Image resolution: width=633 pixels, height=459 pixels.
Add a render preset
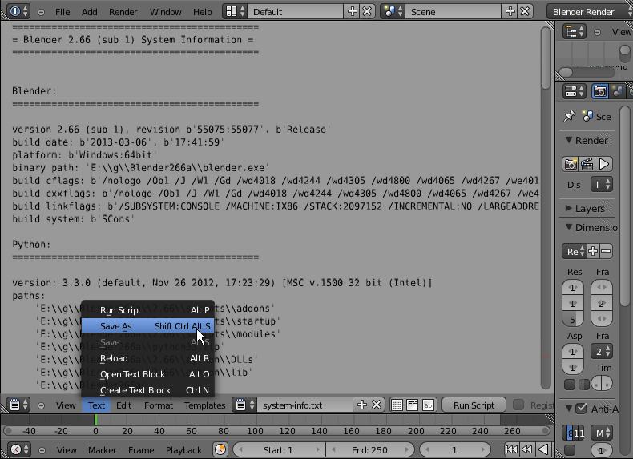coord(593,251)
